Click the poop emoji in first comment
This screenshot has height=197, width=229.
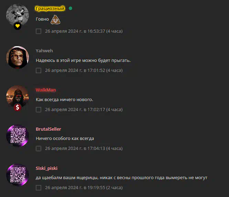tap(55, 19)
